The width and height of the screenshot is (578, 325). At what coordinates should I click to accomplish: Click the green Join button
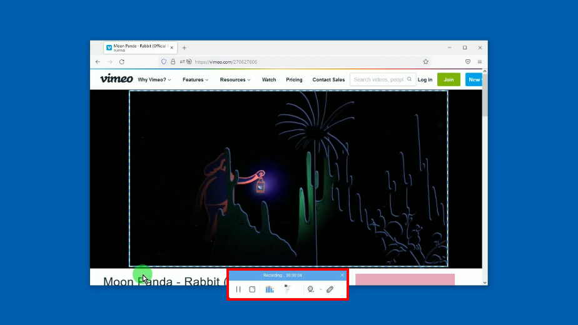pos(449,79)
